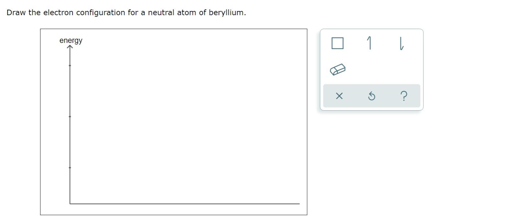This screenshot has height=219, width=532.
Task: Click the "energy" axis label
Action: pyautogui.click(x=71, y=41)
